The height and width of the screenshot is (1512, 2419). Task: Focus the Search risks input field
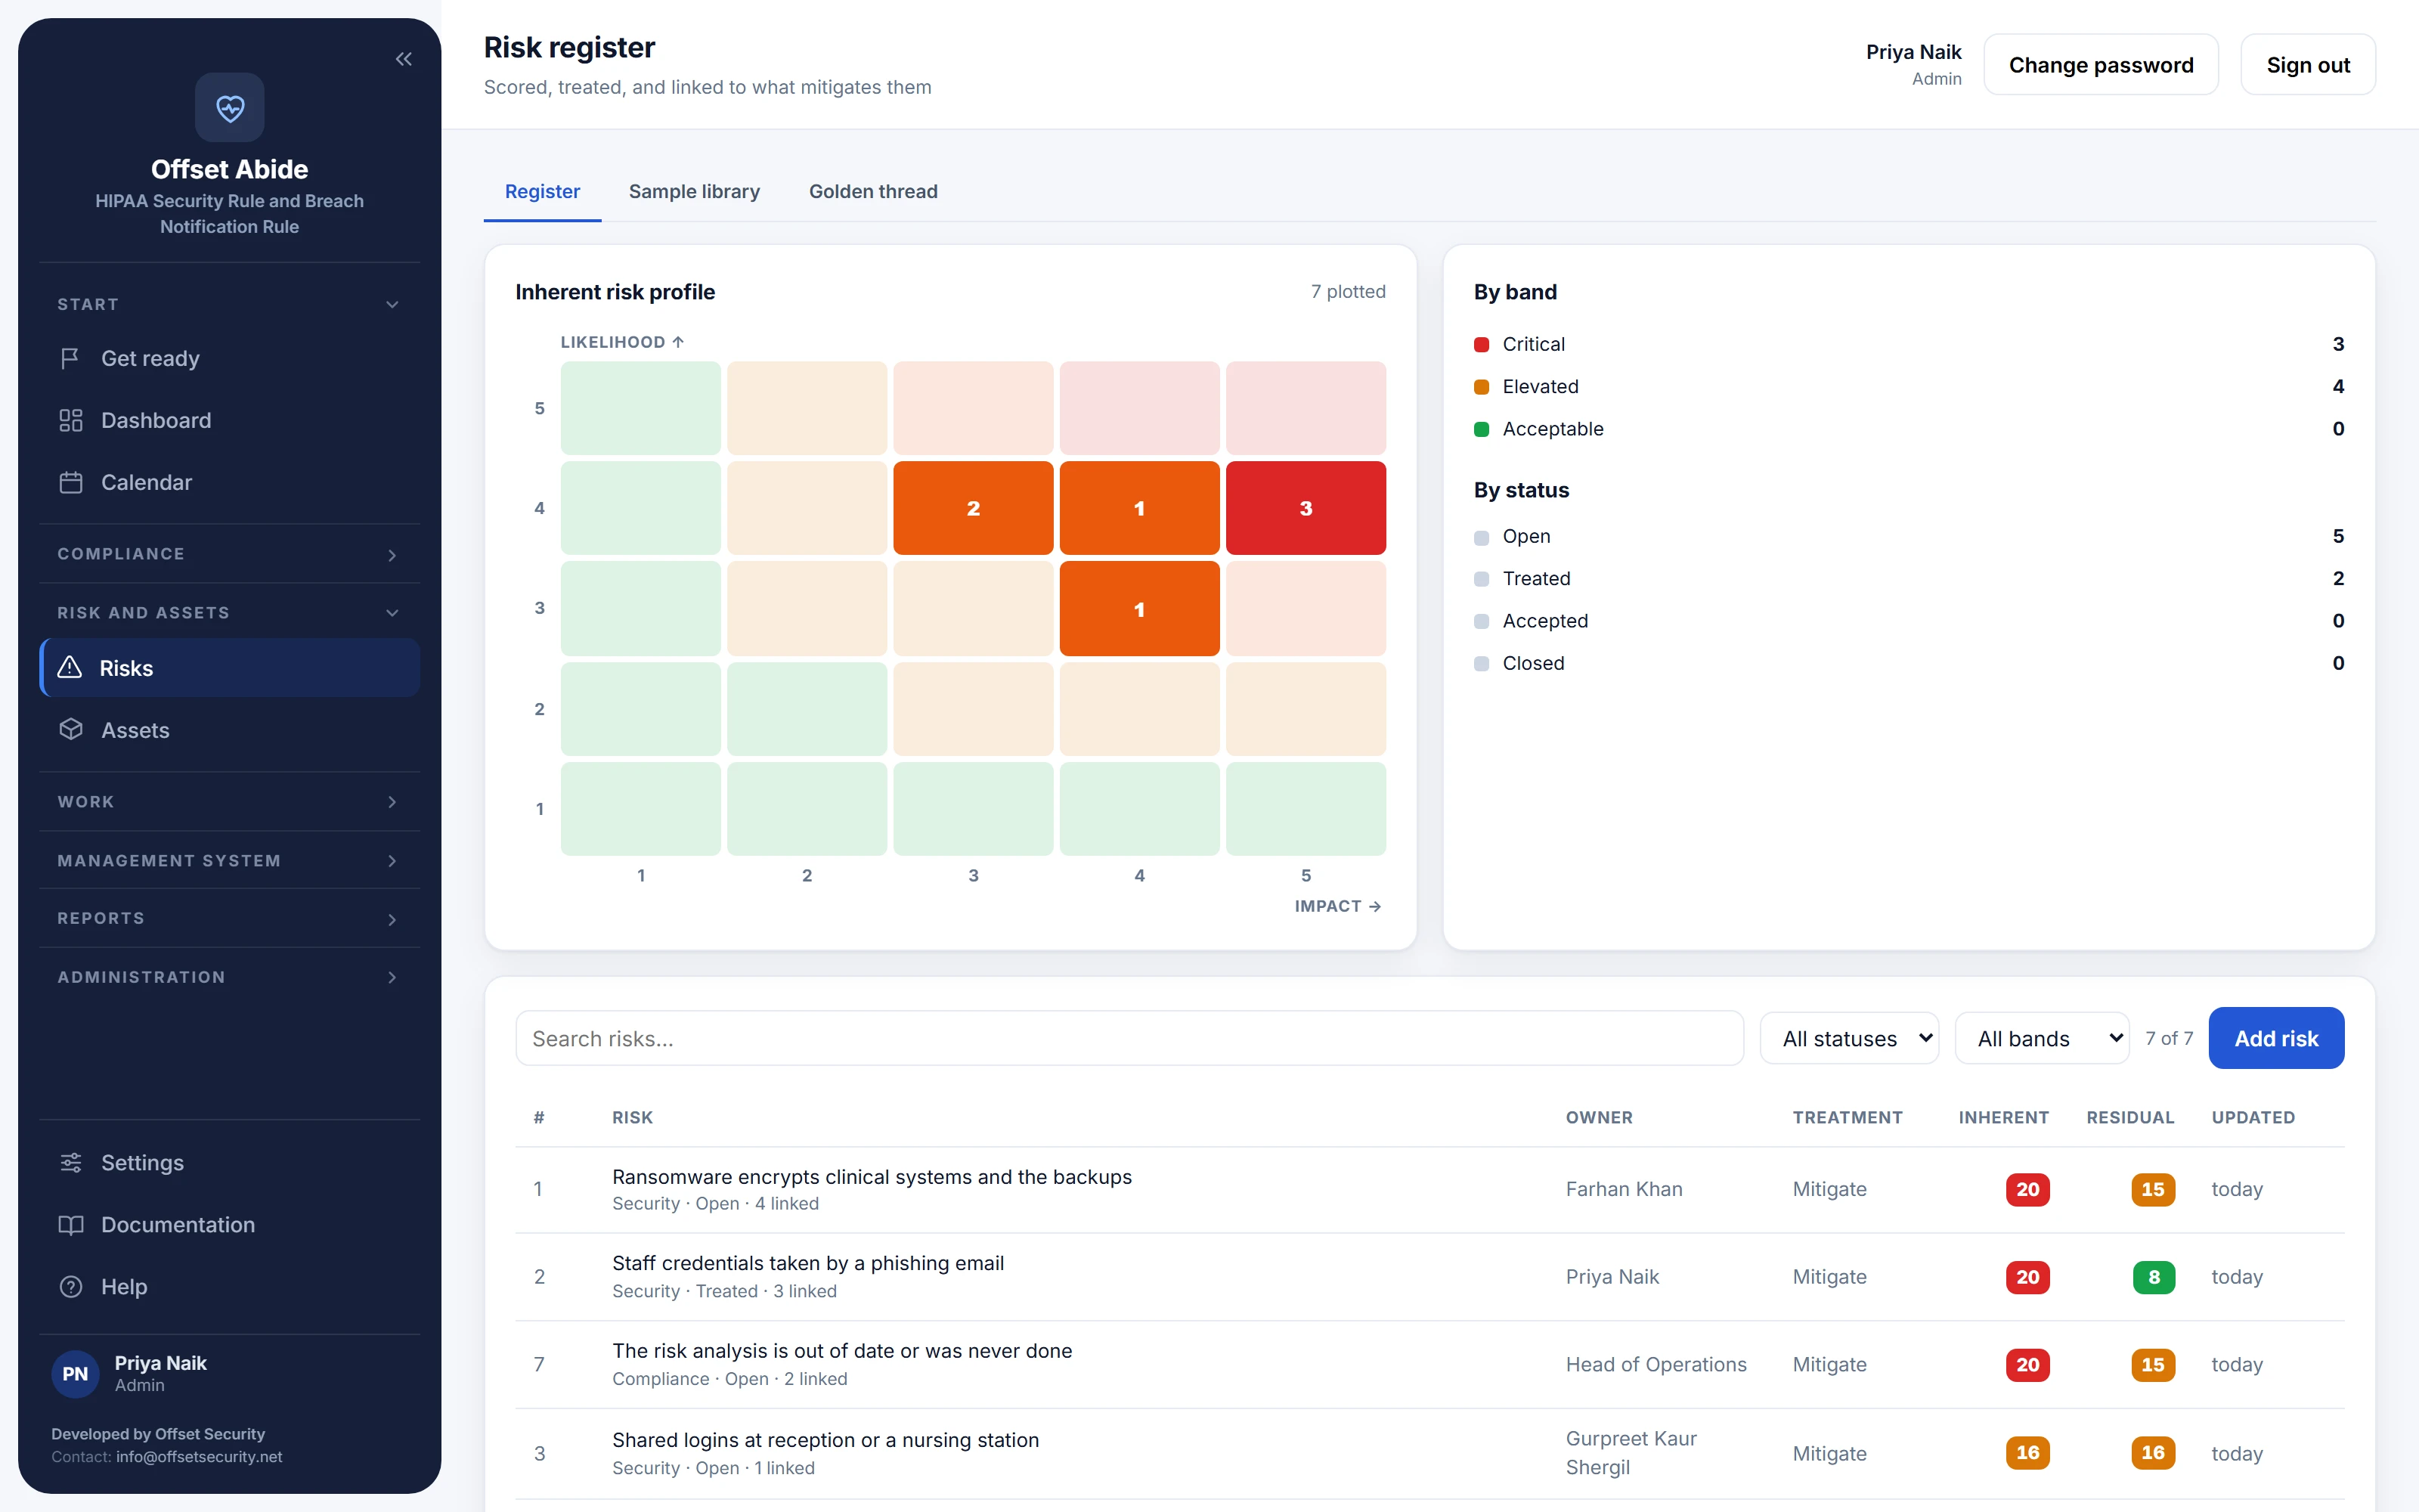pyautogui.click(x=1129, y=1038)
